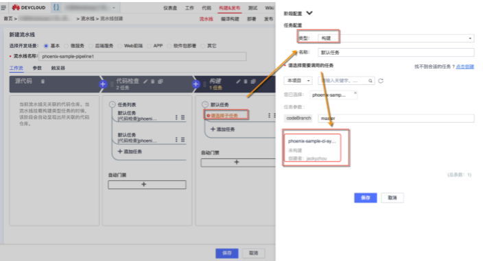Click 添加任务 under 构建 stage
The image size is (483, 261).
222,129
